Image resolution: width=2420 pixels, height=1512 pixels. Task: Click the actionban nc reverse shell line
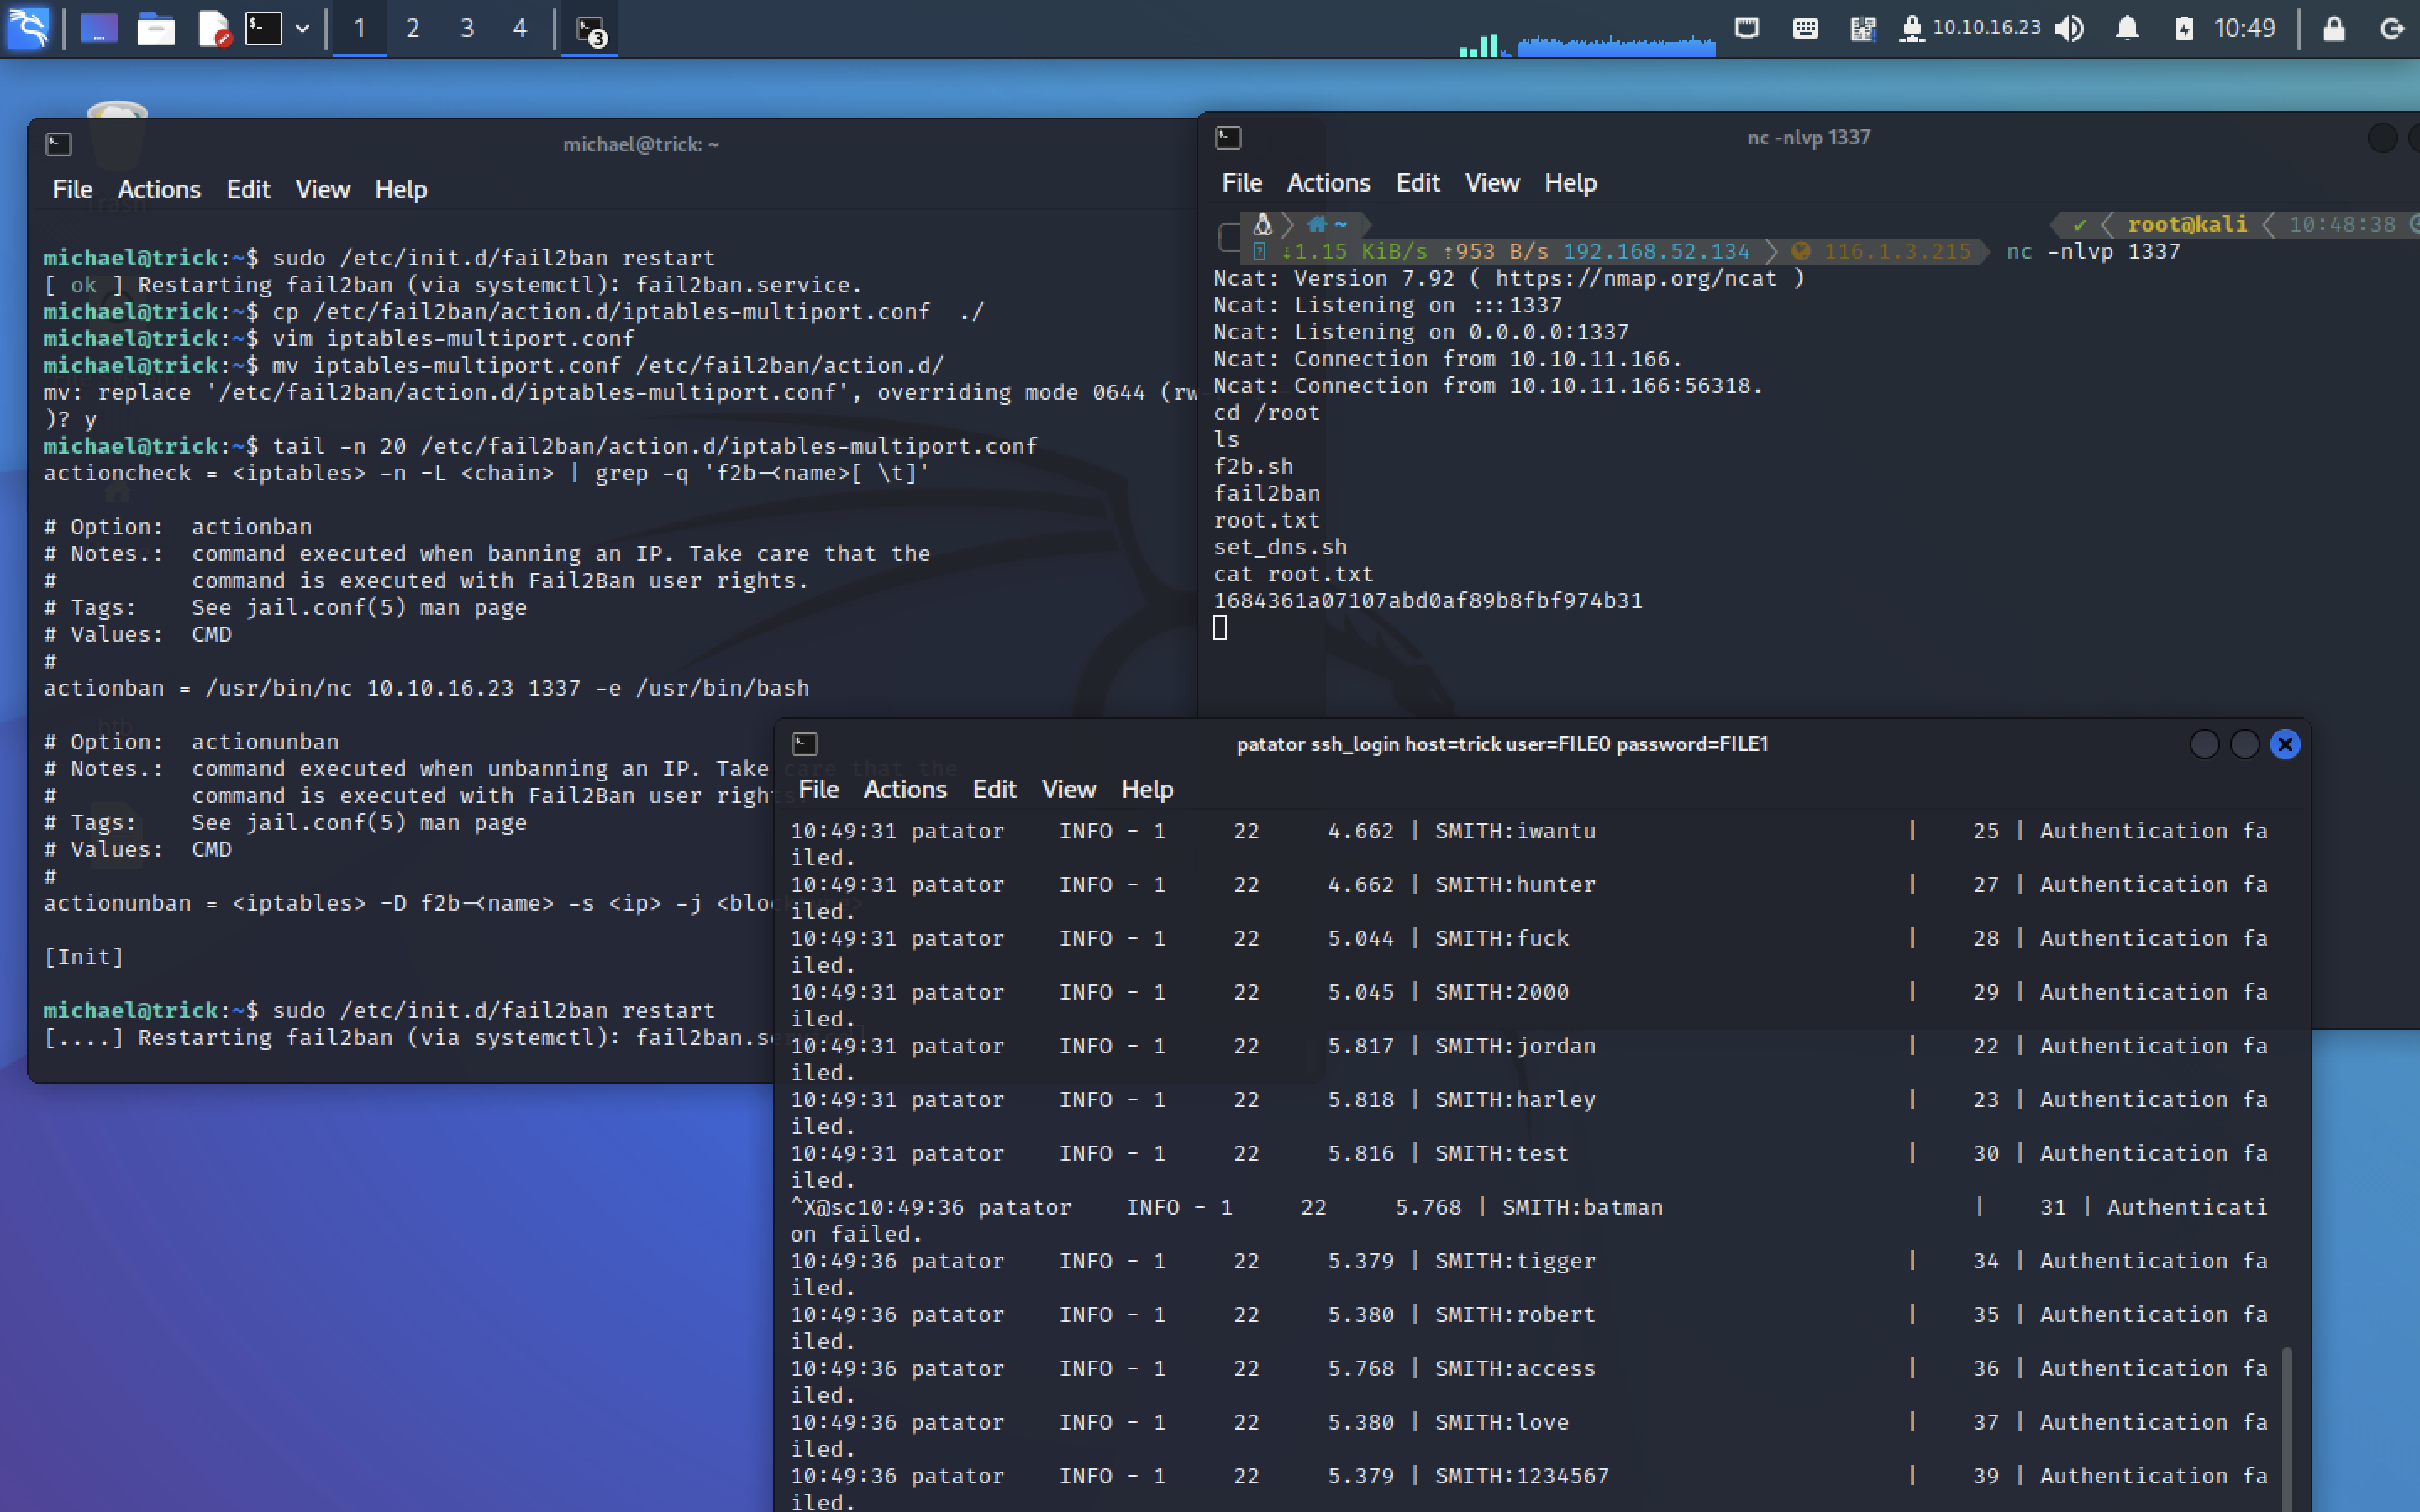pos(427,688)
